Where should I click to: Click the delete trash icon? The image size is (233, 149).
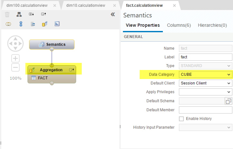pos(7,15)
